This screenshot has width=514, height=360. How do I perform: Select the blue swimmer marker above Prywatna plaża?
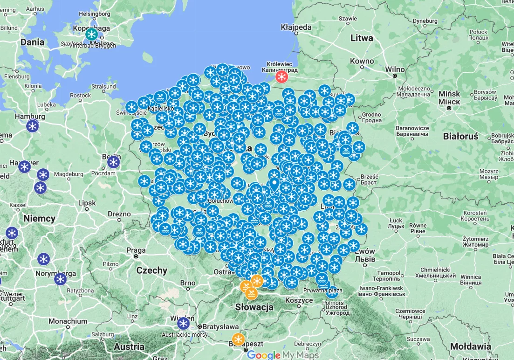[322, 280]
